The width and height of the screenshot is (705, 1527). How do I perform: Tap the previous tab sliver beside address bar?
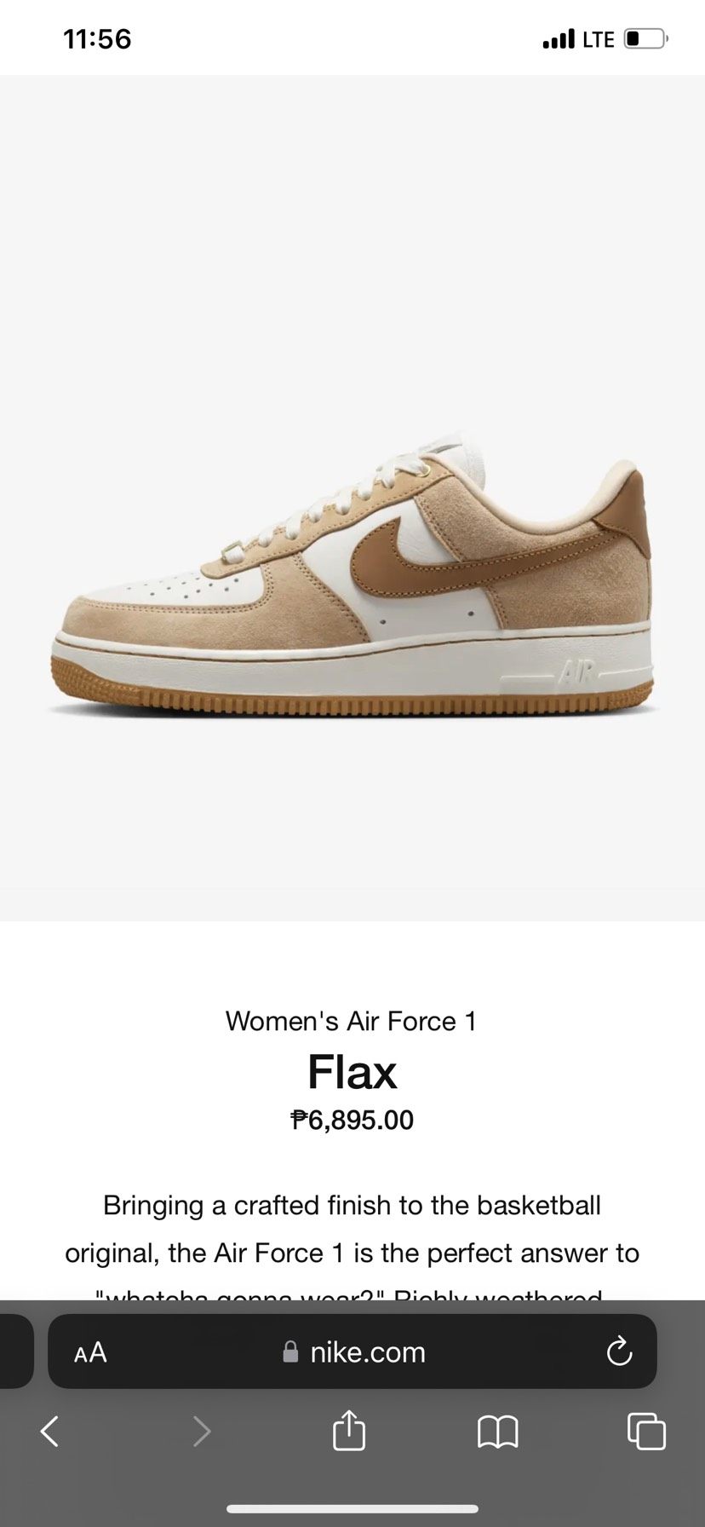tap(16, 1351)
